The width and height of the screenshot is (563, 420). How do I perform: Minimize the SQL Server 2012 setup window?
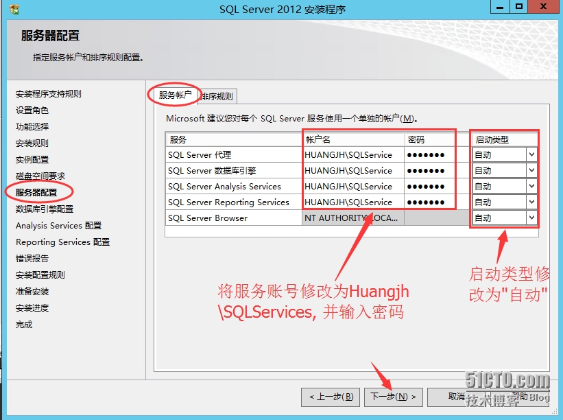point(500,7)
